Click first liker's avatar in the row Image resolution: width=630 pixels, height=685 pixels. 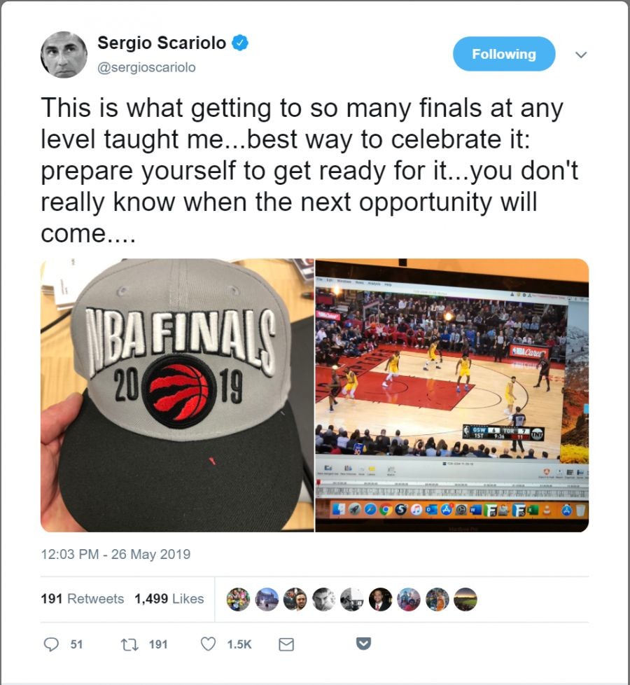(239, 599)
